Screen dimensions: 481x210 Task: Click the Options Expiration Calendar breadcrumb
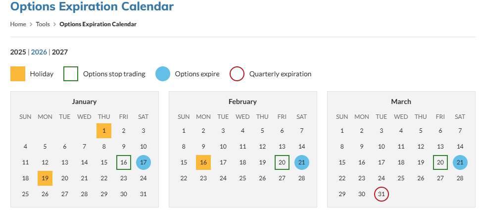(x=98, y=24)
